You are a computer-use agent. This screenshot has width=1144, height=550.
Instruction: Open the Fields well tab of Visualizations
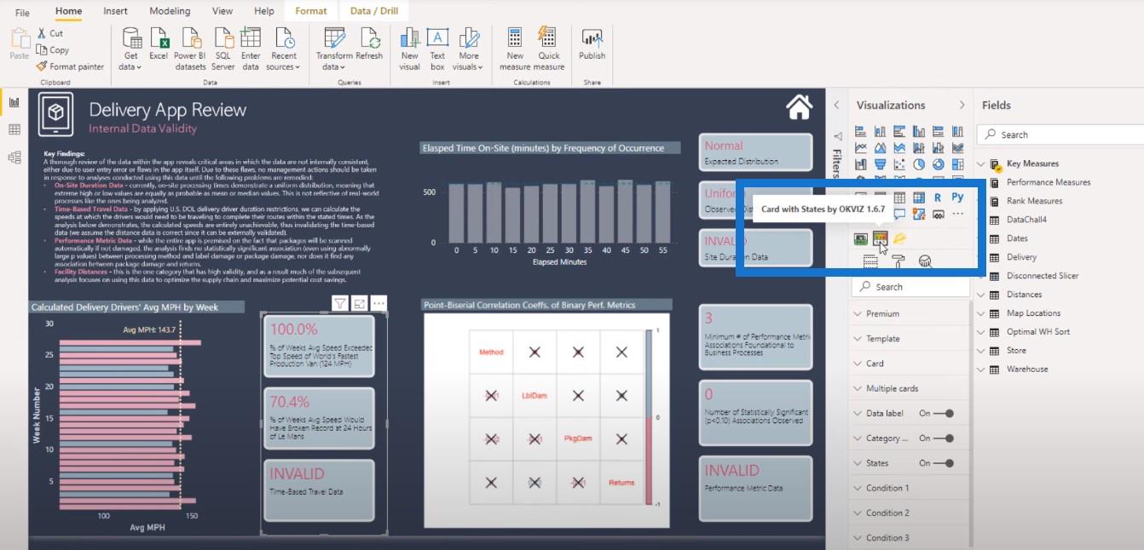pyautogui.click(x=870, y=261)
